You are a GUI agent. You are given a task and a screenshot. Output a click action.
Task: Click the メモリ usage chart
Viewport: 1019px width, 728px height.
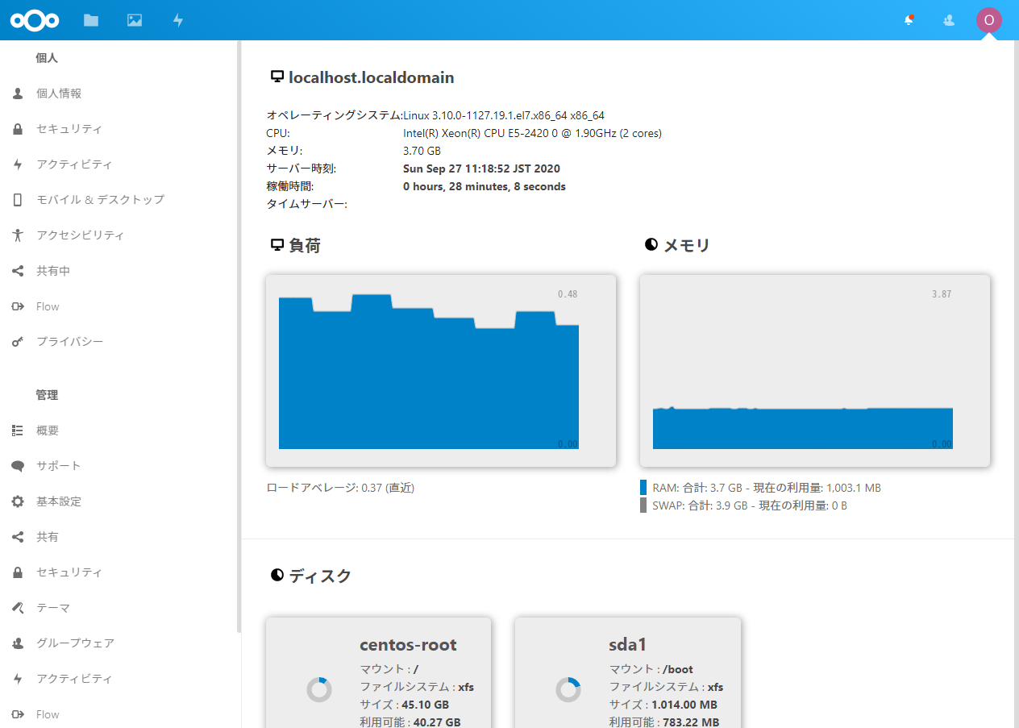click(x=815, y=370)
